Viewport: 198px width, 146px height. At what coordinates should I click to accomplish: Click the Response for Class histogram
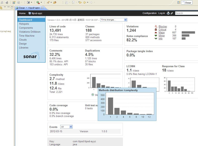[180, 85]
